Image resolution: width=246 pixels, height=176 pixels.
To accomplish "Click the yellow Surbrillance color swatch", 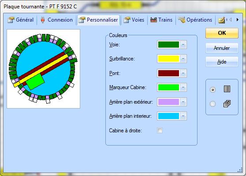I will 168,59.
